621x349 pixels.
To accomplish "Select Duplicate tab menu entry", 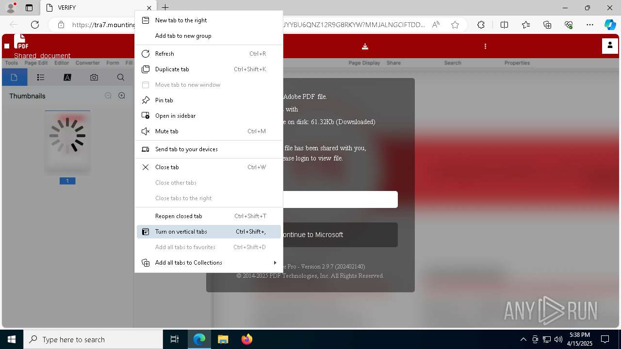I will 209,69.
